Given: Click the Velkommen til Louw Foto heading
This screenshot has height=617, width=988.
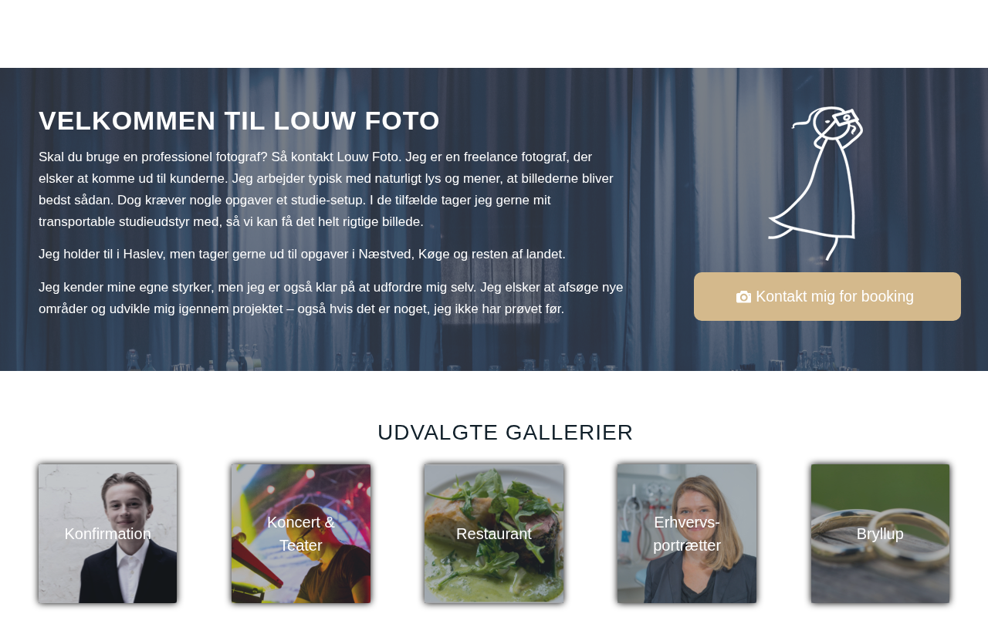Looking at the screenshot, I should (239, 121).
